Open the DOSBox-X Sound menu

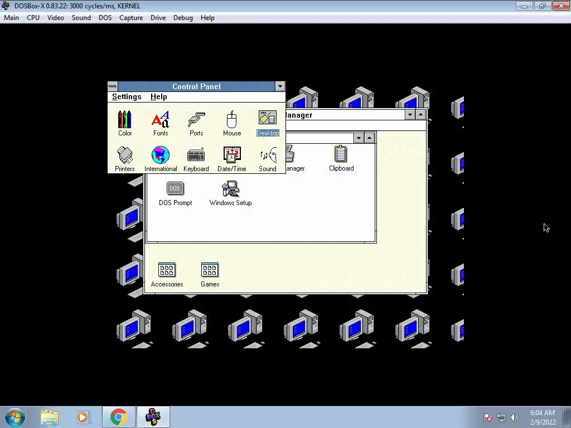click(x=81, y=18)
